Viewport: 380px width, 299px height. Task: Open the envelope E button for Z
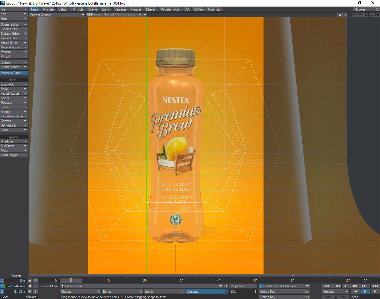36,292
